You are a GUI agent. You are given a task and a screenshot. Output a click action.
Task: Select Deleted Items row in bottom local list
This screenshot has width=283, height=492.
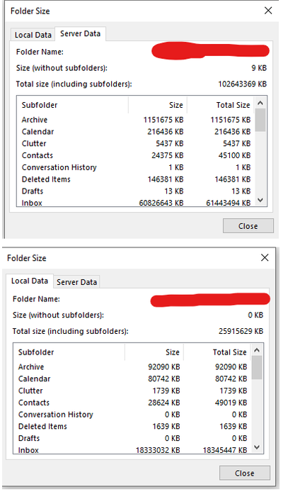point(133,426)
